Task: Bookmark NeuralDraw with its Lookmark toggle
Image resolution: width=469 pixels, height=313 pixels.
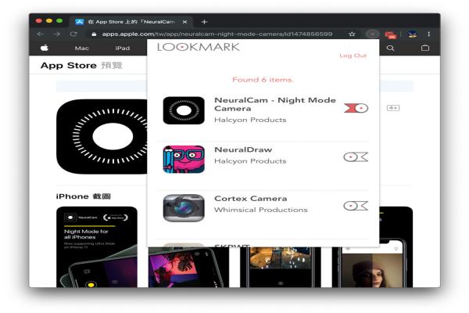Action: [356, 157]
